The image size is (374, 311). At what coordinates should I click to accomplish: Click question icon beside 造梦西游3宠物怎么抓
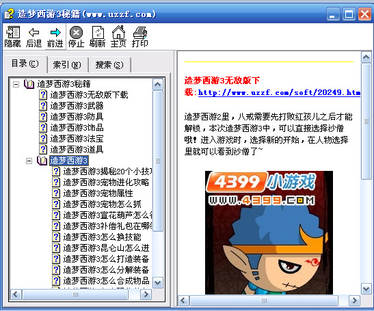point(56,204)
